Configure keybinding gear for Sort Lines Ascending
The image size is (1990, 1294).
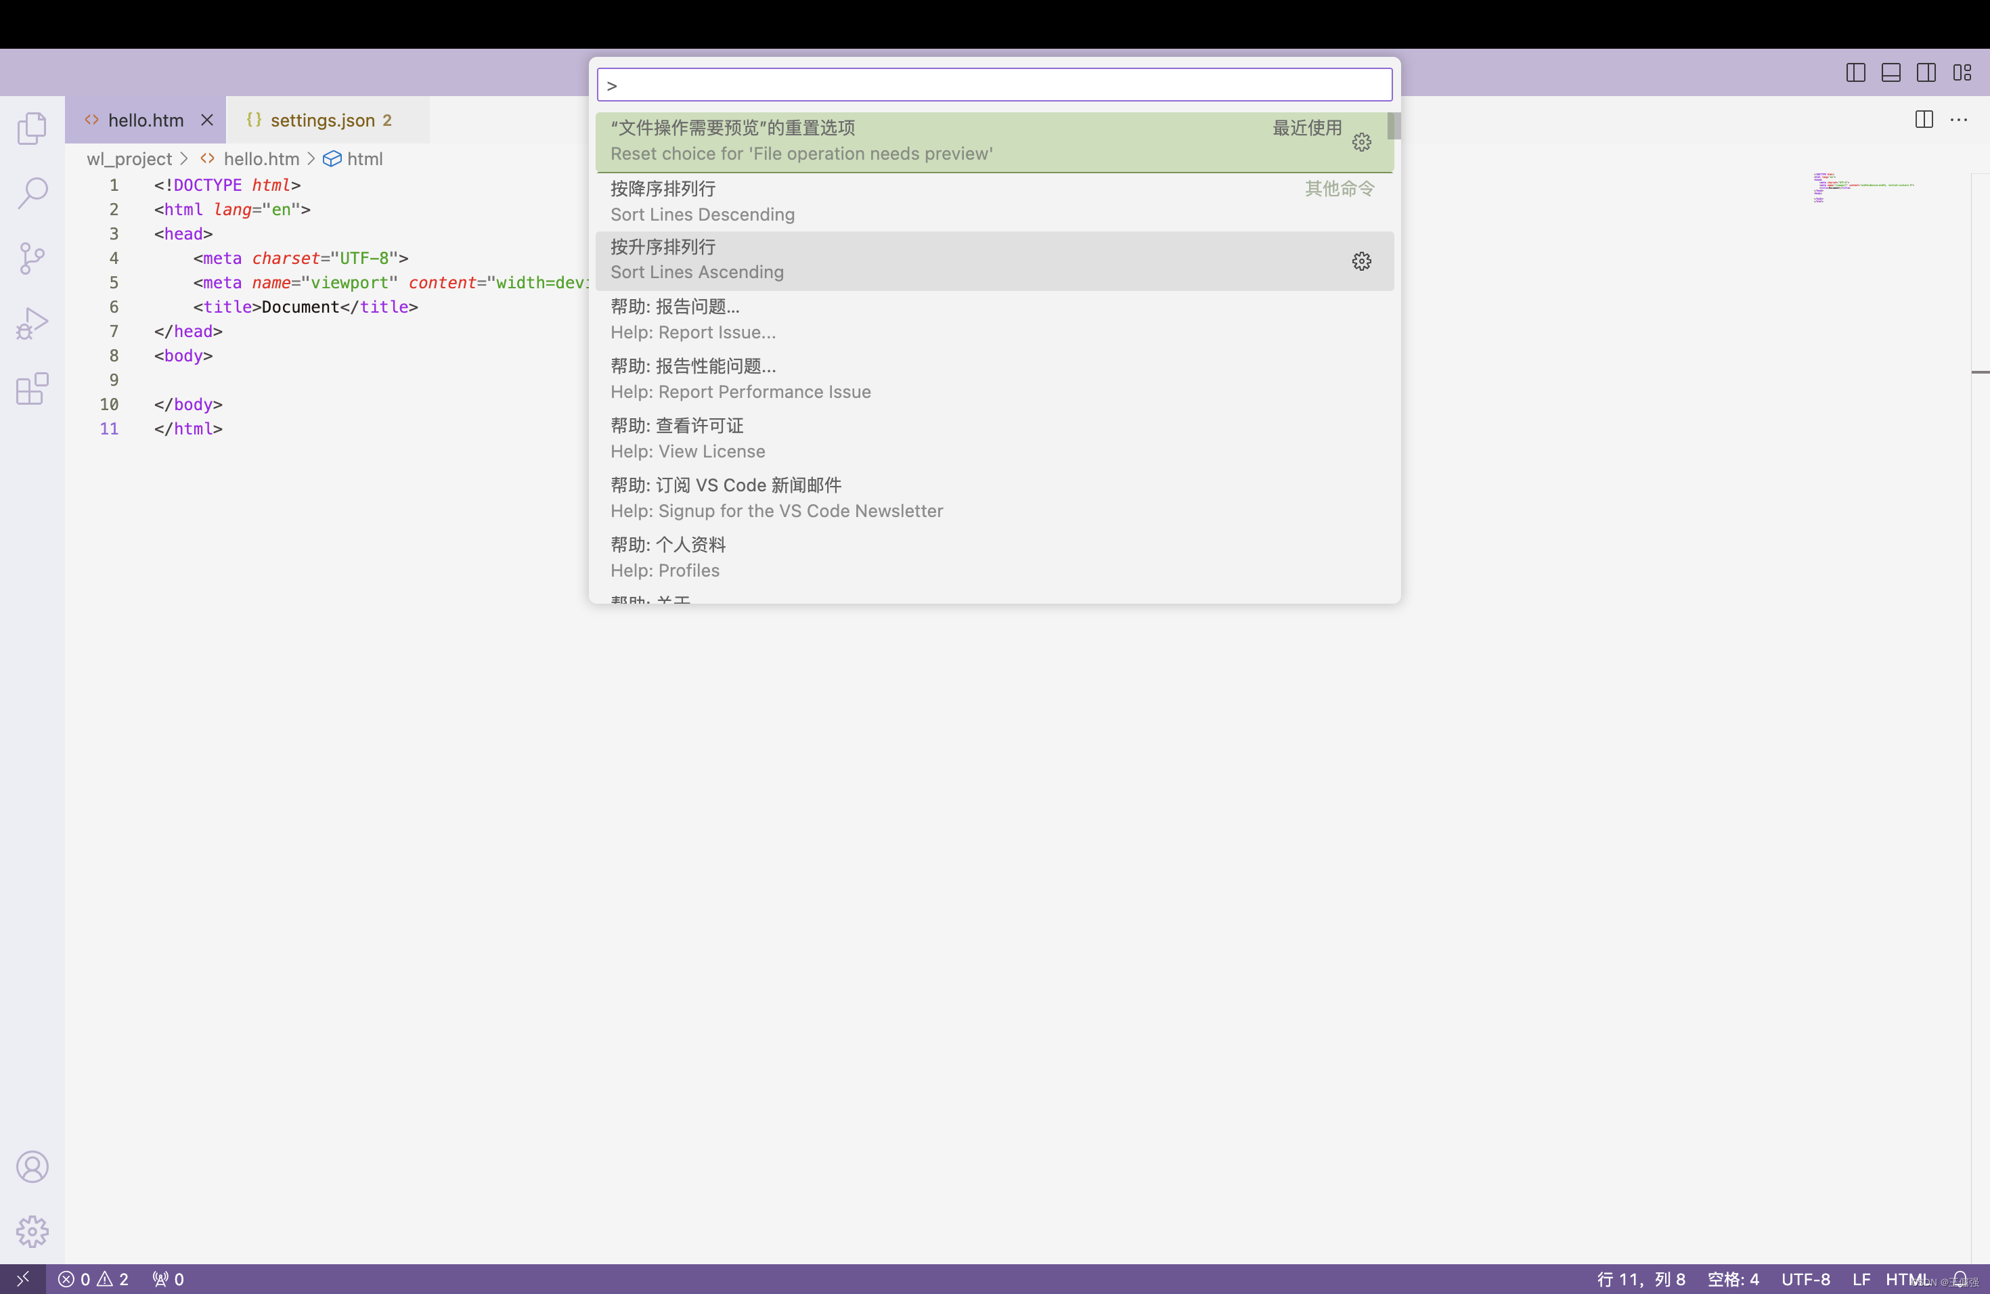click(1361, 261)
